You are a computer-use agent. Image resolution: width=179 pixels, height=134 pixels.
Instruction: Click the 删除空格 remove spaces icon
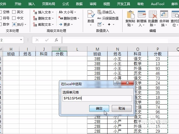(61, 18)
